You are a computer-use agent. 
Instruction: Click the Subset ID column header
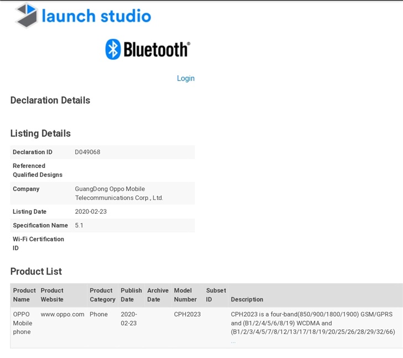[x=216, y=295]
